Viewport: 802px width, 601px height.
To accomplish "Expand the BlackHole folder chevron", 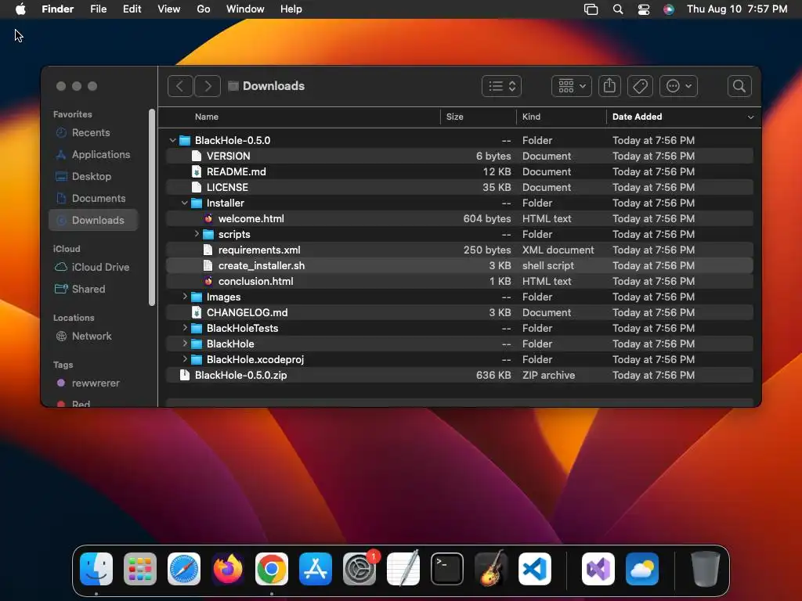I will coord(185,344).
